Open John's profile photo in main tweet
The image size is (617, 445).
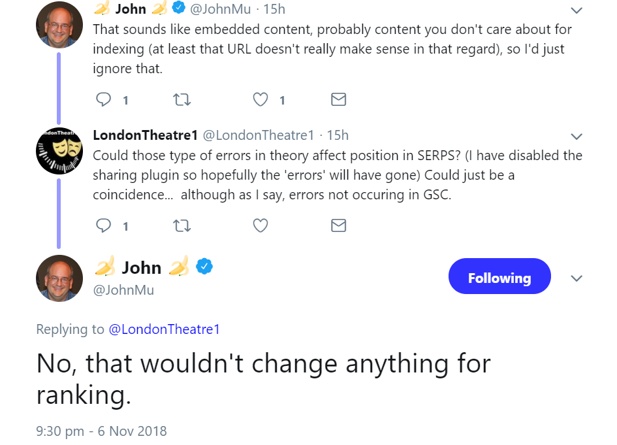click(59, 278)
